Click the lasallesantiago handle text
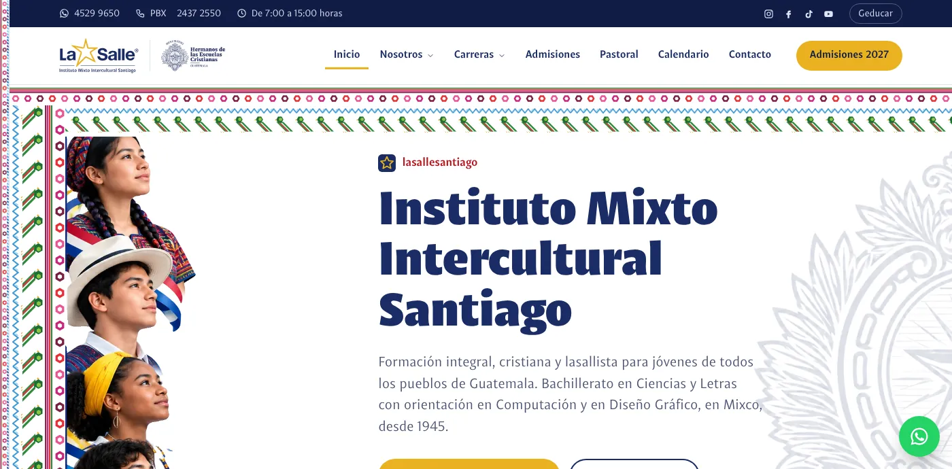This screenshot has height=469, width=952. pos(440,162)
